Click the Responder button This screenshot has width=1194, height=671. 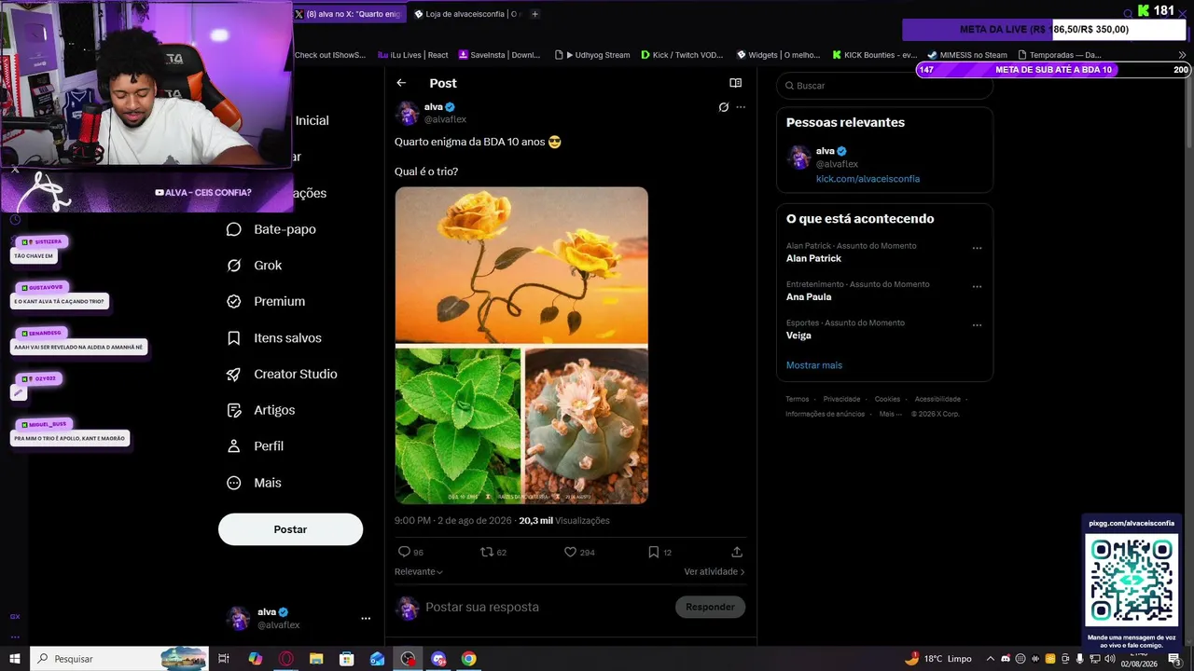(710, 607)
